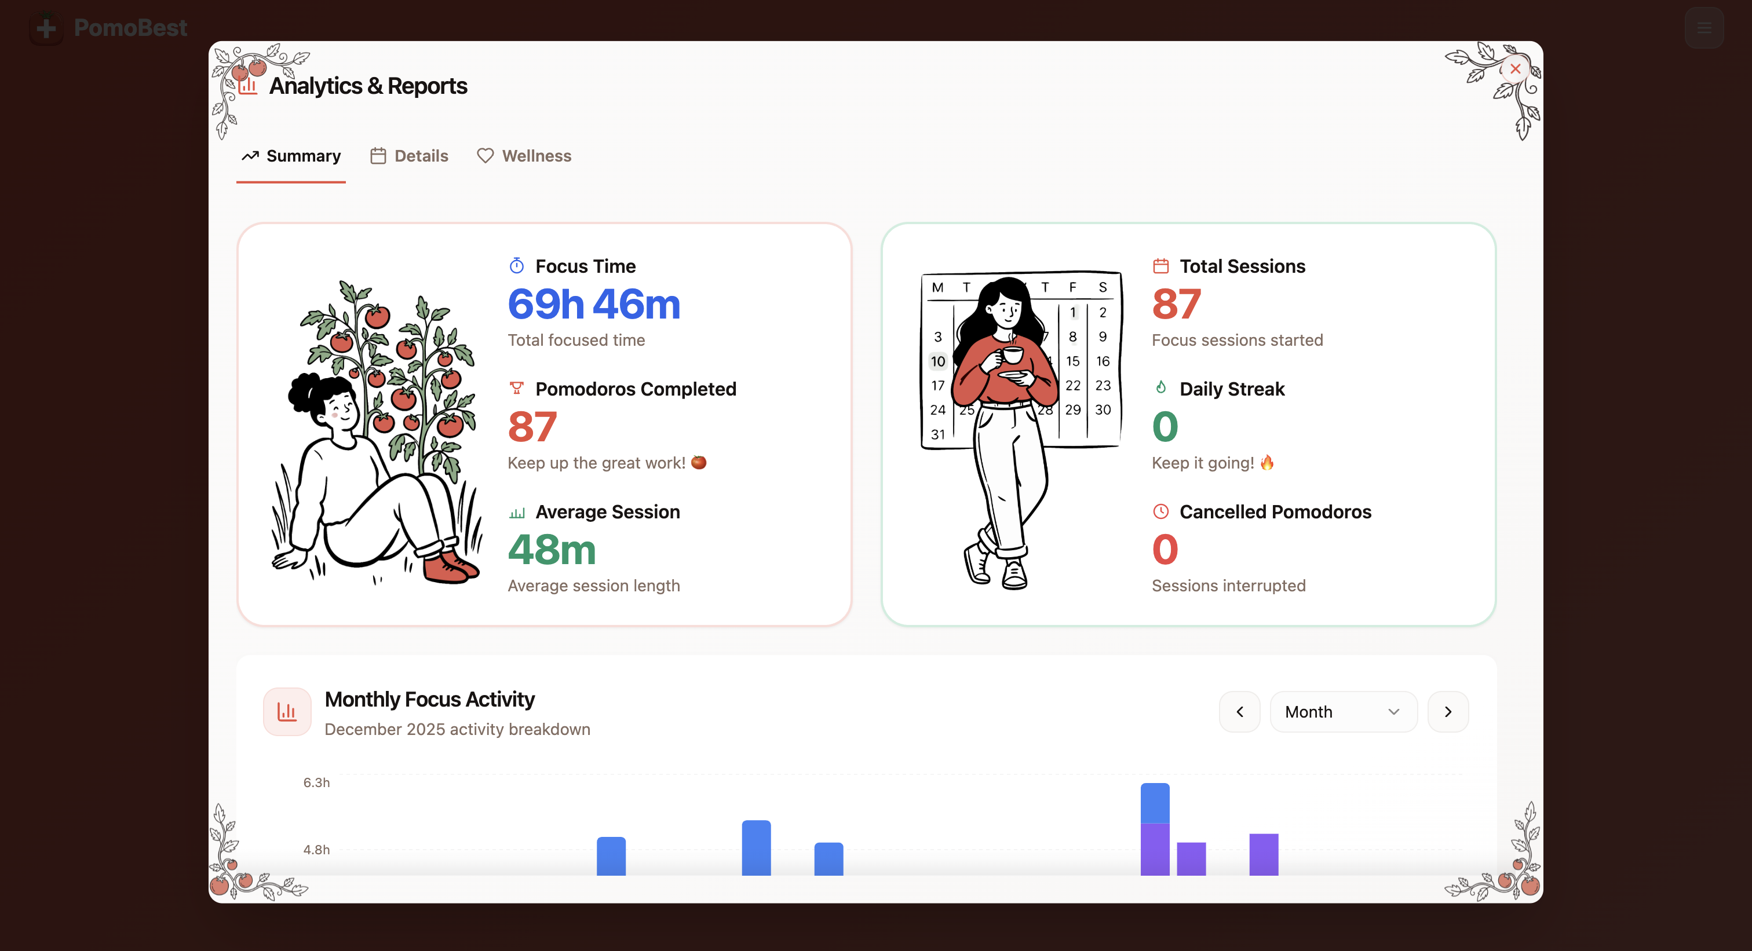The image size is (1752, 951).
Task: Click the calendar woman illustration
Action: [x=1020, y=430]
